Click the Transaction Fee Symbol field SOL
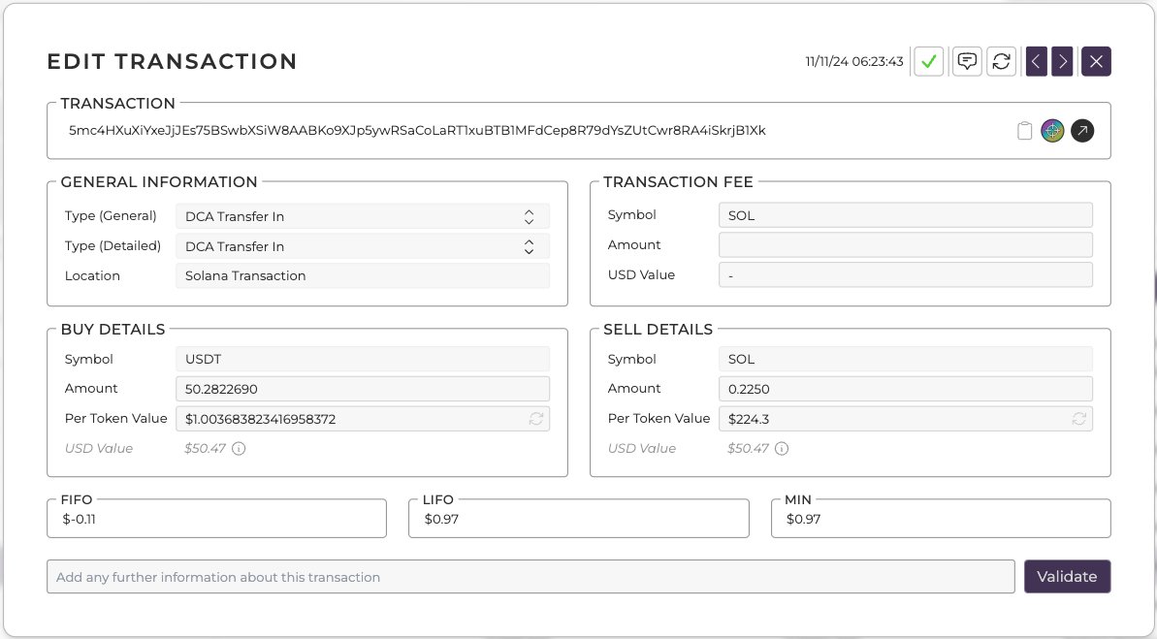This screenshot has width=1157, height=639. coord(906,215)
